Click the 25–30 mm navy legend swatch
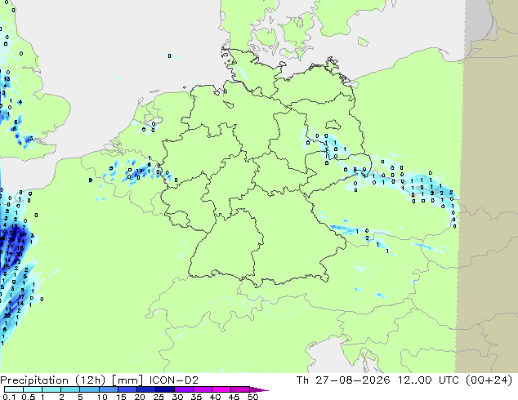 pos(164,389)
